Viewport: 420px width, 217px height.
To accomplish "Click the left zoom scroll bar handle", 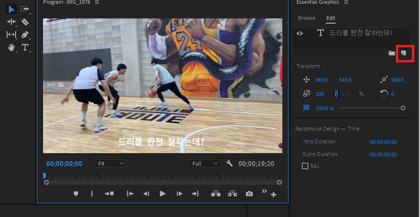I will click(46, 182).
